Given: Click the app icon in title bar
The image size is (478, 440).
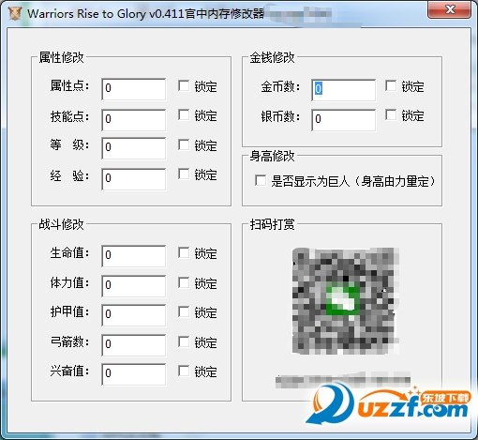Looking at the screenshot, I should (x=15, y=13).
